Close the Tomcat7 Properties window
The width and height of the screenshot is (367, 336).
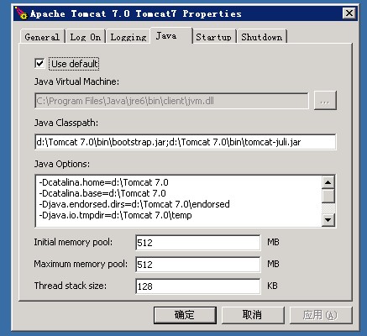349,13
